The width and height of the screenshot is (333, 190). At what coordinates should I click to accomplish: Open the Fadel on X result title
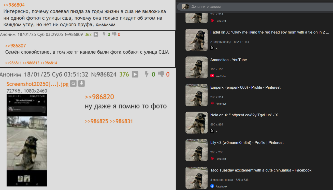pos(270,32)
